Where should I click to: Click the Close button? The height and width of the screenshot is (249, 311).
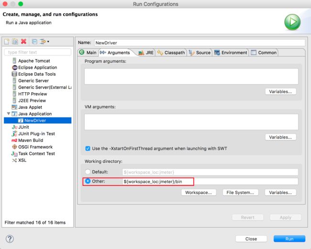(251, 238)
